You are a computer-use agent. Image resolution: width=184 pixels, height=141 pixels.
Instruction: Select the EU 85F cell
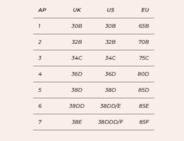[144, 122]
